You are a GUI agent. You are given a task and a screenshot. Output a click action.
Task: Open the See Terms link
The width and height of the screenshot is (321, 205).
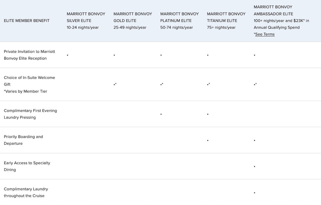[265, 34]
